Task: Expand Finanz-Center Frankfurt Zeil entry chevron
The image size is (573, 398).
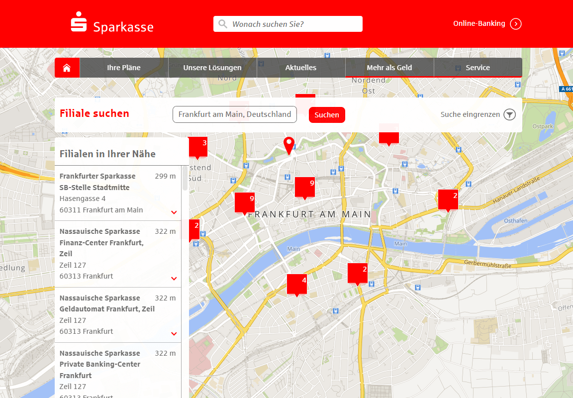Action: 174,279
